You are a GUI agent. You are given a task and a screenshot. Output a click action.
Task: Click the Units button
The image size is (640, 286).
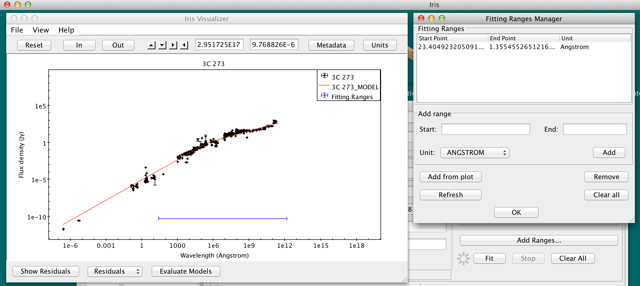click(380, 45)
